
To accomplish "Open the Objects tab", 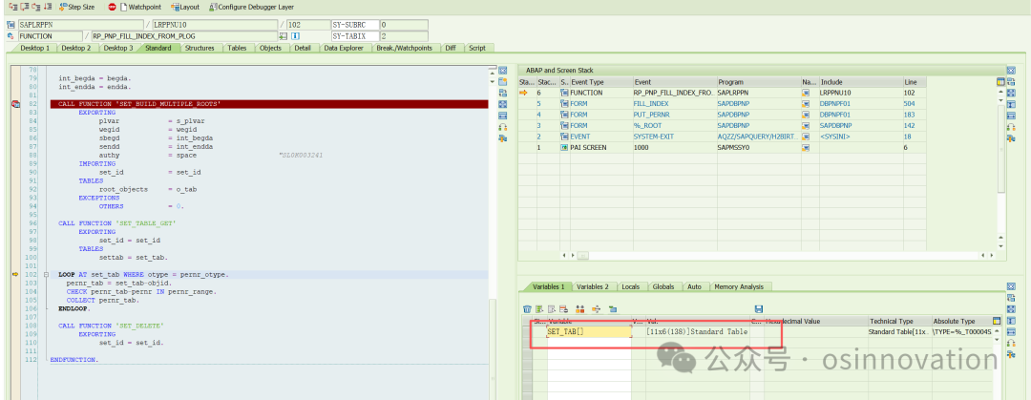I will click(270, 48).
